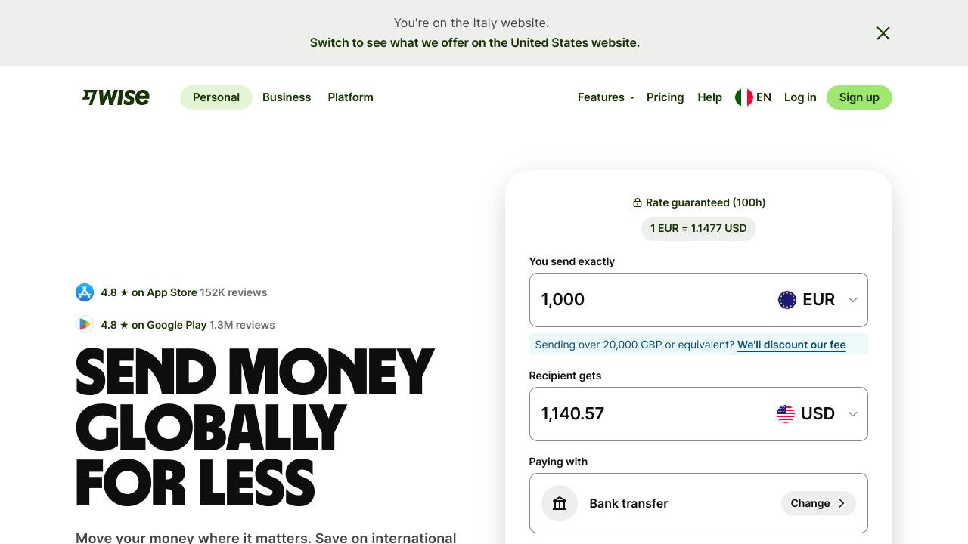Click the rate guaranteed lock icon
968x544 pixels.
click(638, 202)
